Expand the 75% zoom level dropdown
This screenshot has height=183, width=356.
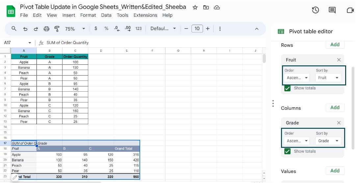pyautogui.click(x=74, y=29)
